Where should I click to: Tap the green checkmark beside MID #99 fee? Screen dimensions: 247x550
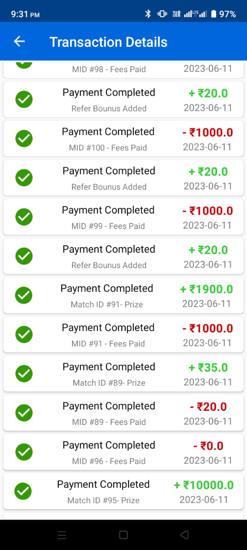(24, 217)
